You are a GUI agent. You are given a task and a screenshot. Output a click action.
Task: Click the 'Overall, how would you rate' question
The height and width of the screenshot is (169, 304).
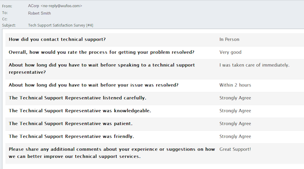point(101,52)
